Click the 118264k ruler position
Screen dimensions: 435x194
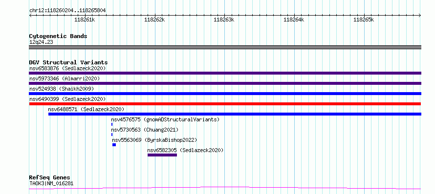(294, 20)
